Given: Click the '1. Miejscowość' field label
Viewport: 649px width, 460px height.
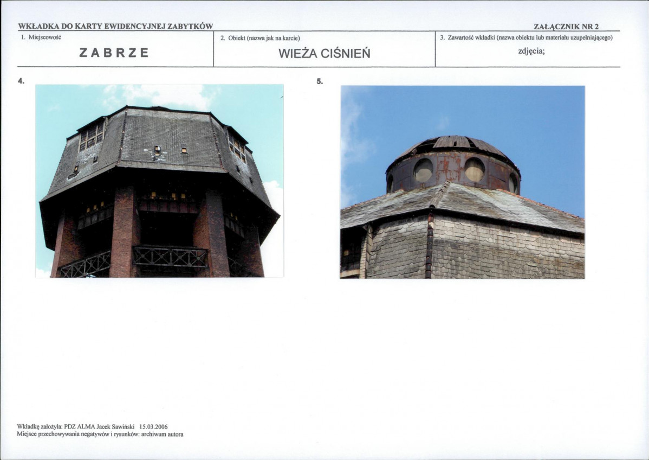Looking at the screenshot, I should tap(41, 37).
